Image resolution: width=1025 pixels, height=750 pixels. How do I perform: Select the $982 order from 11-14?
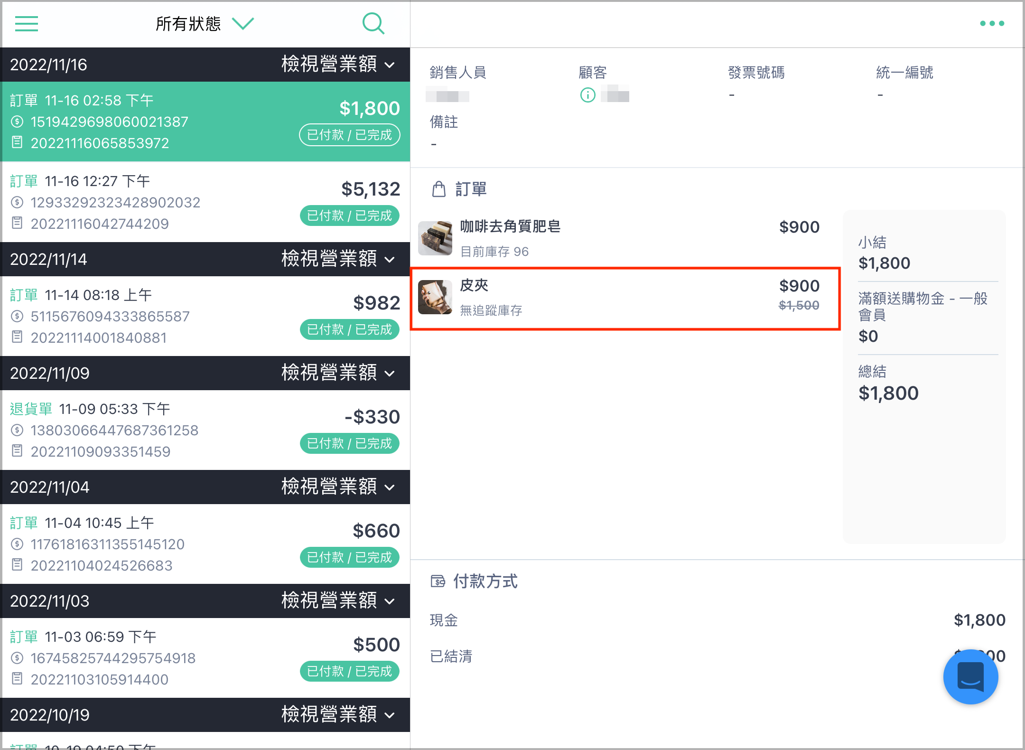click(x=205, y=316)
